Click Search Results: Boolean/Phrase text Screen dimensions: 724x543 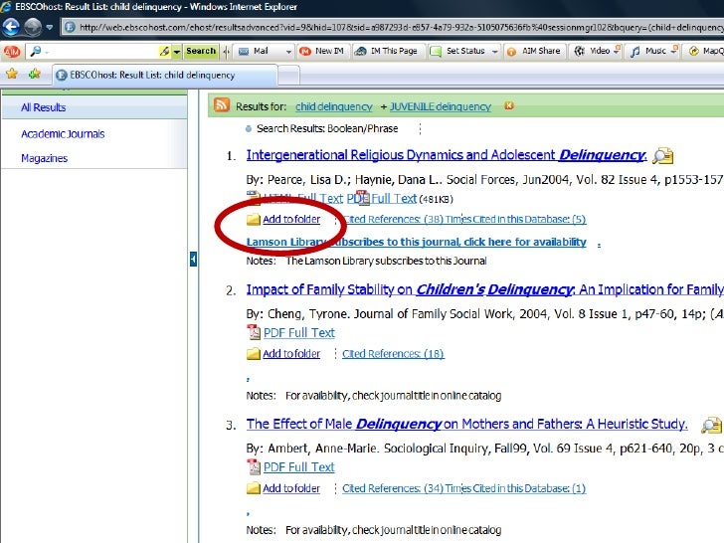[x=327, y=128]
